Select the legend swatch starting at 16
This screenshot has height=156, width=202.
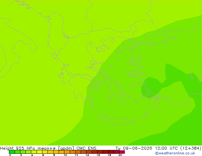(x=100, y=152)
